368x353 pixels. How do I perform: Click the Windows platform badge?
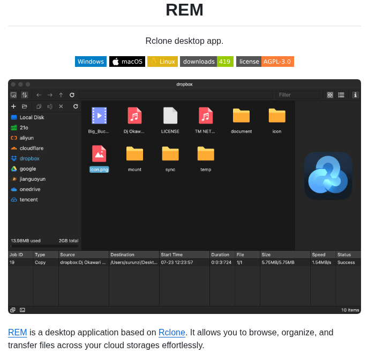pos(91,62)
